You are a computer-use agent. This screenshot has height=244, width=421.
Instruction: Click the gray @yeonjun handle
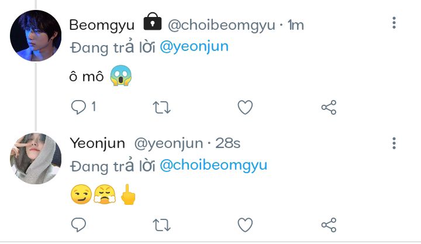point(168,144)
